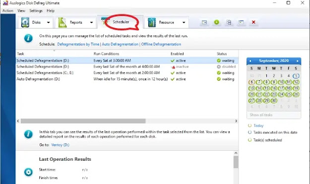The image size is (310, 184).
Task: Select September 26 in the calendar
Action: [x=296, y=94]
